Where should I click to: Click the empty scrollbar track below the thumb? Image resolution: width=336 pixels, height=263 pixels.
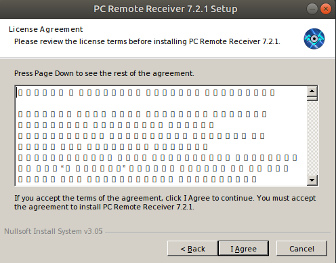pos(312,138)
